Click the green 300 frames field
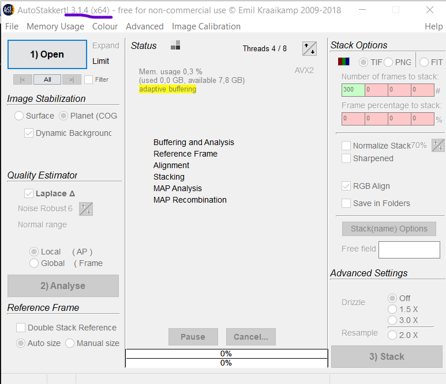This screenshot has height=384, width=446. pyautogui.click(x=353, y=90)
